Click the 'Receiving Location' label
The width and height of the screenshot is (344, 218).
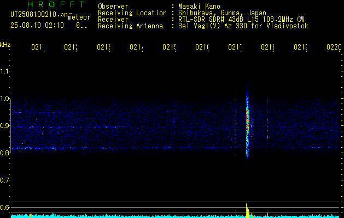(132, 13)
